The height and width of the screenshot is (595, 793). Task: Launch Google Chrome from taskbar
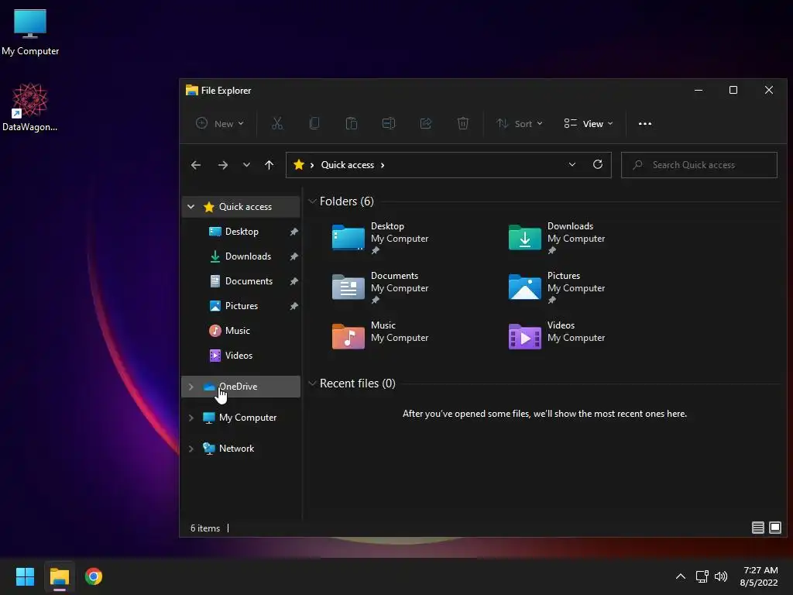pyautogui.click(x=94, y=576)
